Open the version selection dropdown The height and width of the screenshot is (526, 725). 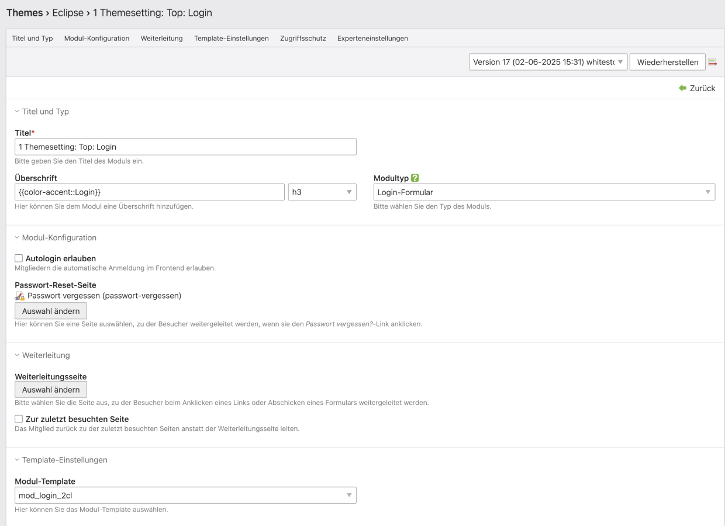click(548, 63)
